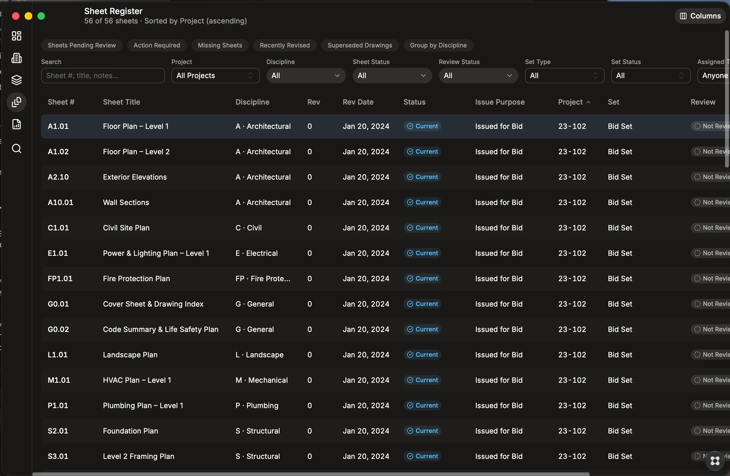The height and width of the screenshot is (476, 730).
Task: Click Not Reviewed badge for E1.01
Action: [710, 253]
